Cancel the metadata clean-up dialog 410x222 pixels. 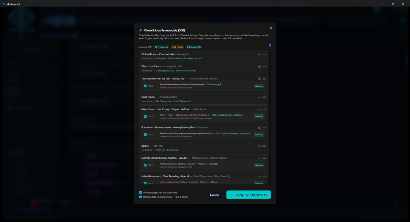click(x=214, y=195)
